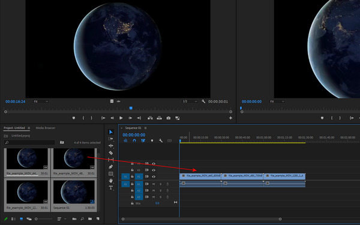Play the clip in Source monitor
This screenshot has height=225, width=360.
tap(121, 118)
